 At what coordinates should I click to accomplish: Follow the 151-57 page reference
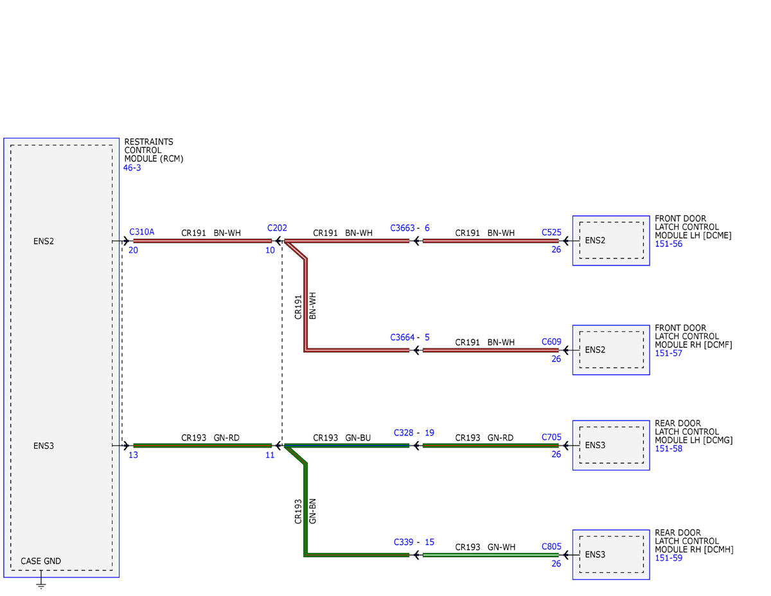tap(668, 353)
